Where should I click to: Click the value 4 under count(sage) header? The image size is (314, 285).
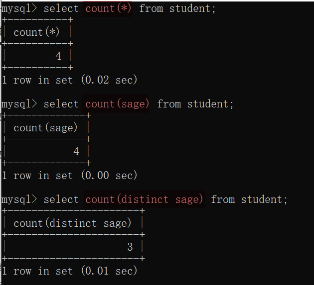pyautogui.click(x=76, y=152)
